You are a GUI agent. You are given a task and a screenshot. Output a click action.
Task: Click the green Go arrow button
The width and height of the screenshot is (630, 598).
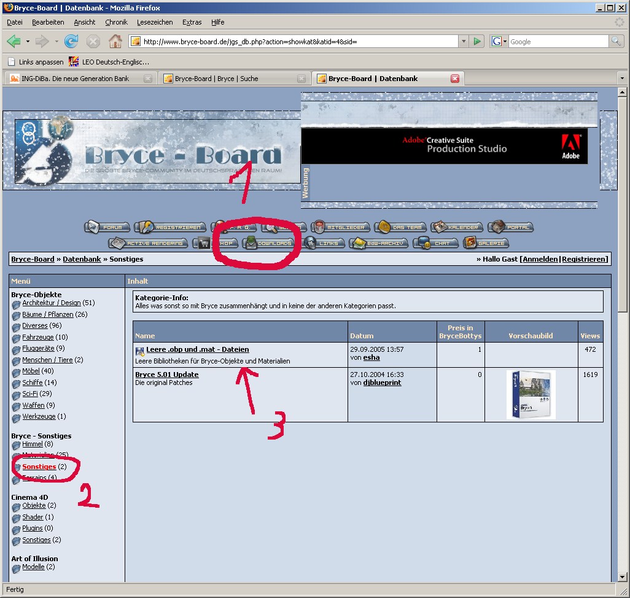tap(477, 41)
